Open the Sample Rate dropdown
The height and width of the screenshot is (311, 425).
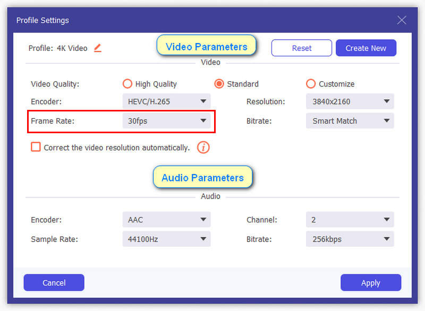pos(166,239)
